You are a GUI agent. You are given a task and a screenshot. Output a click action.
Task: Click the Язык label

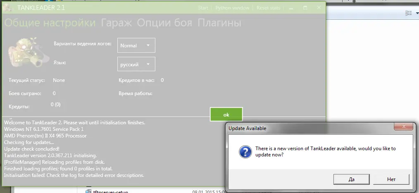click(60, 63)
